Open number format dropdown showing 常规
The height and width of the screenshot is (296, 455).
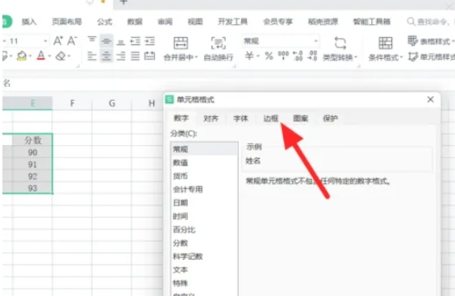[x=316, y=41]
